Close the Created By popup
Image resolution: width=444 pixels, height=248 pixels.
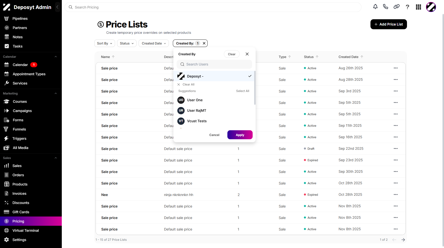click(x=247, y=54)
